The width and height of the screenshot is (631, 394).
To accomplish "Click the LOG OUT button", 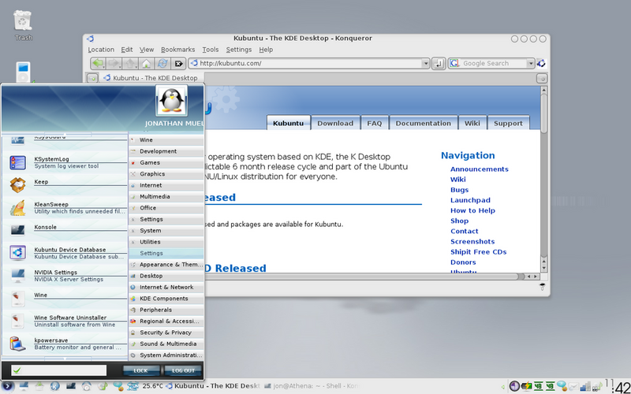I will (x=183, y=370).
